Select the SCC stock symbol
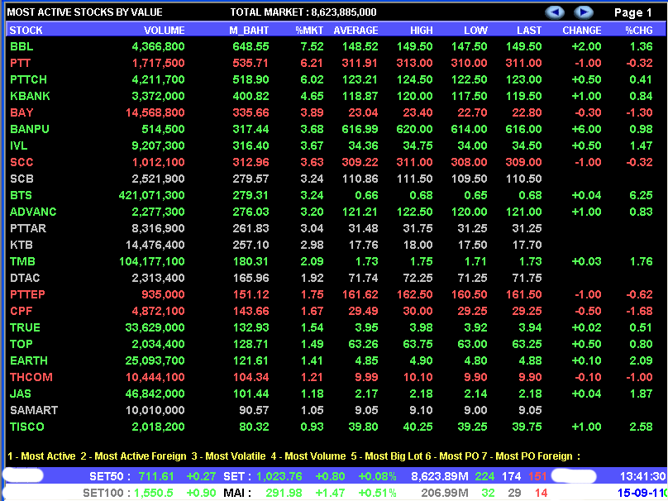668x501 pixels. pyautogui.click(x=21, y=162)
